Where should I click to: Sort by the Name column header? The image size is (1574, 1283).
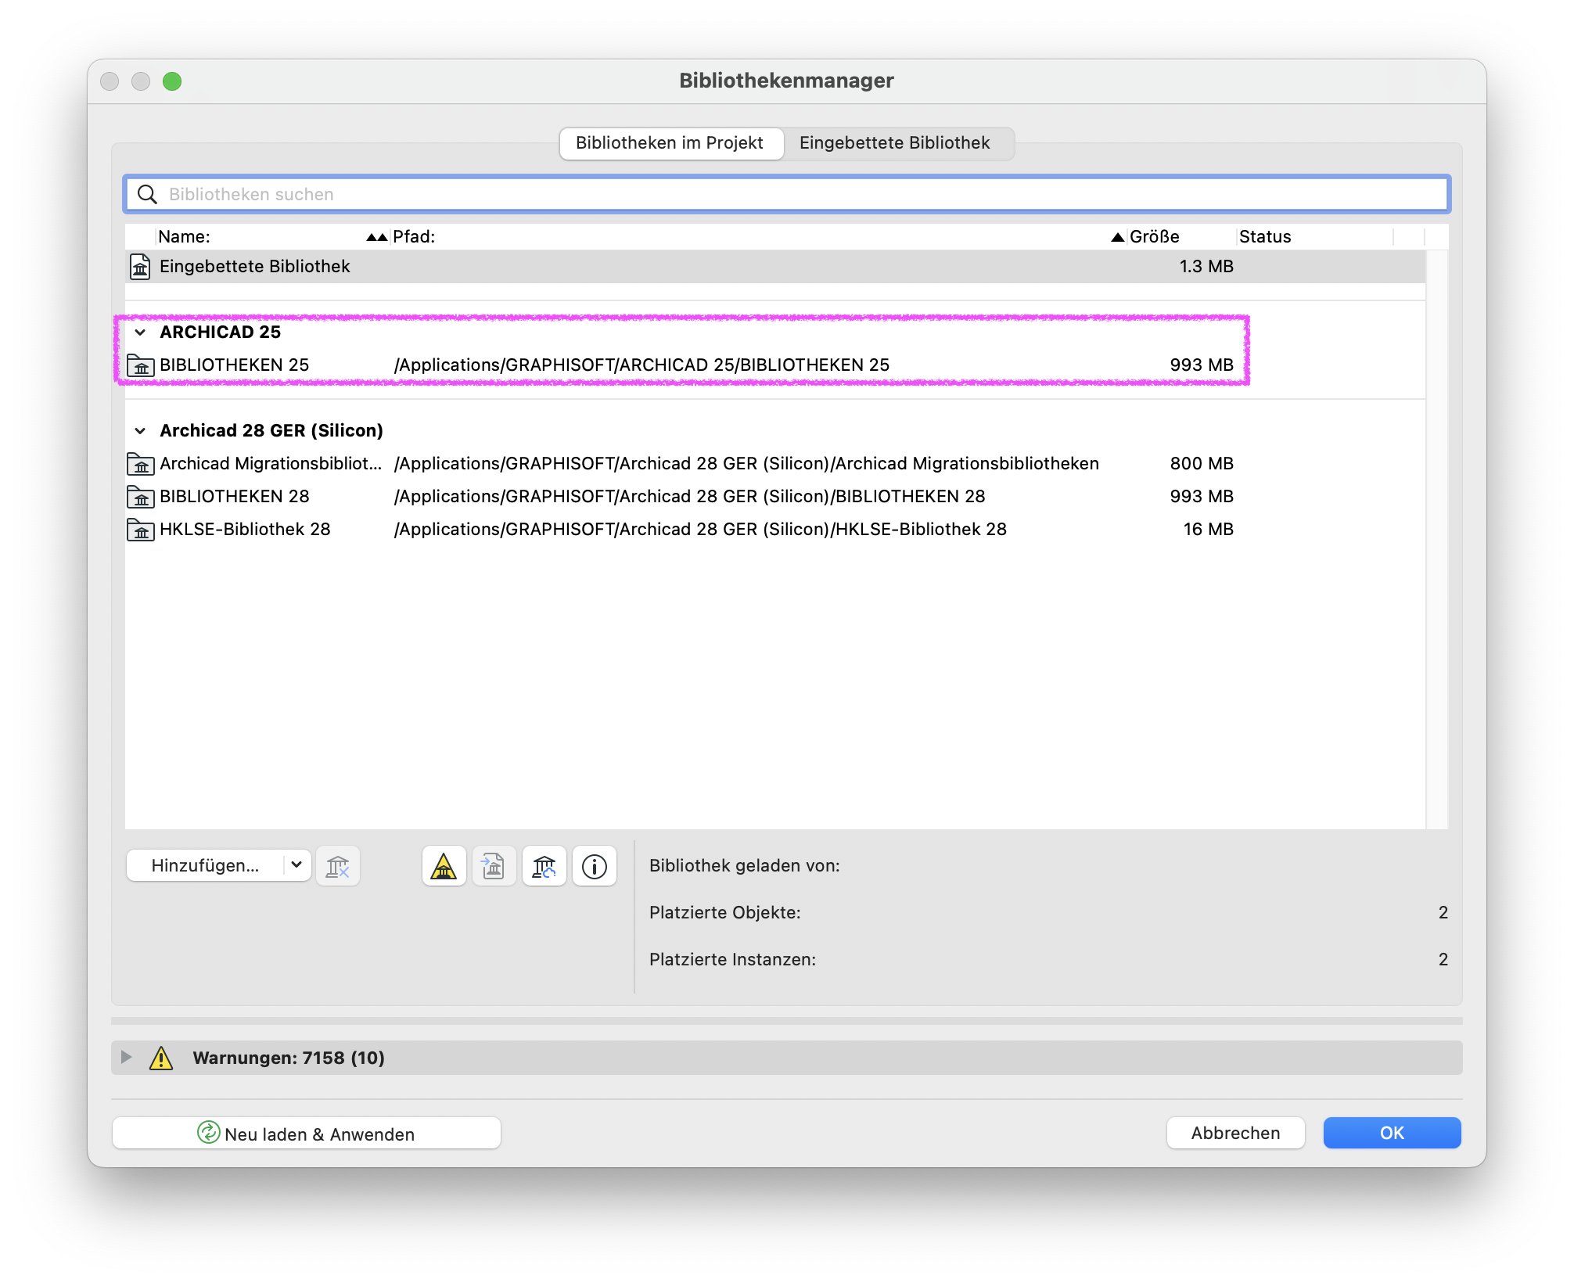(x=272, y=236)
